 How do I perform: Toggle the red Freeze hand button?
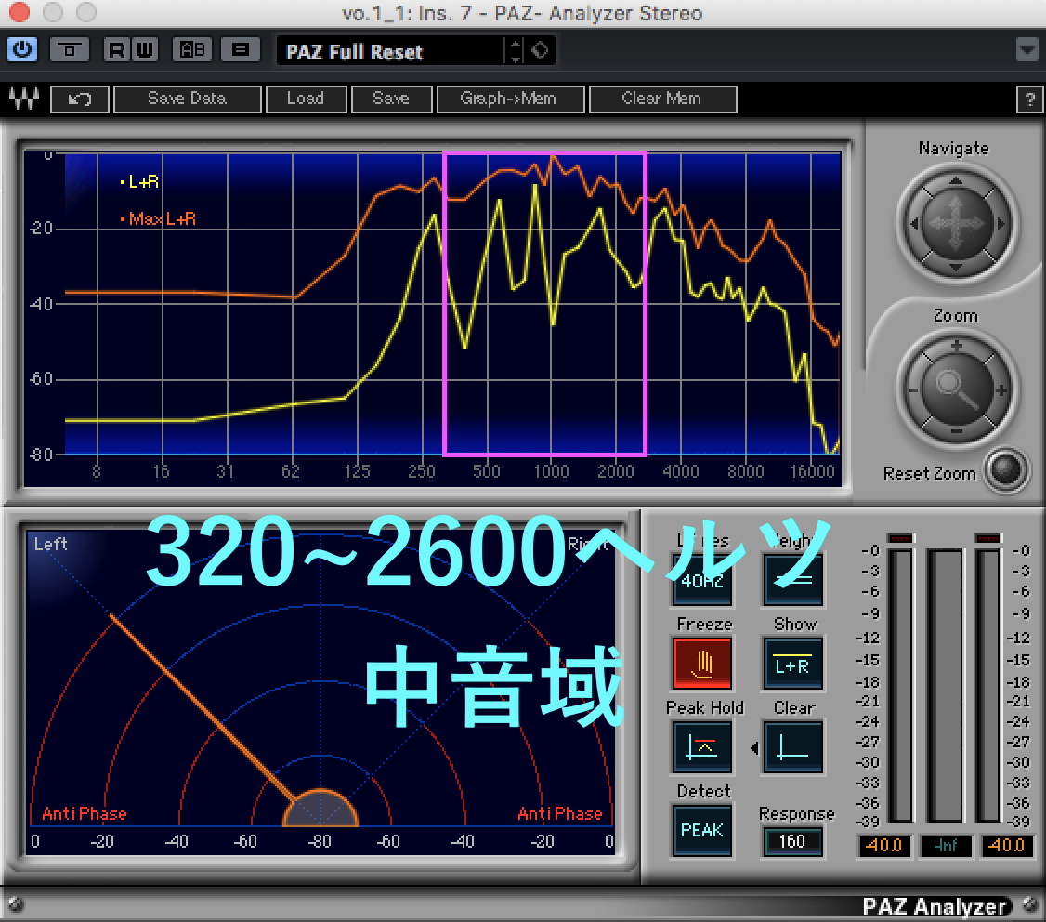click(x=701, y=663)
